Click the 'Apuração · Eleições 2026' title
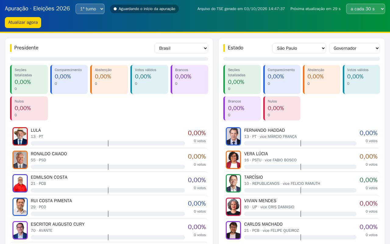Screen dimensions: 390x244 [37, 9]
